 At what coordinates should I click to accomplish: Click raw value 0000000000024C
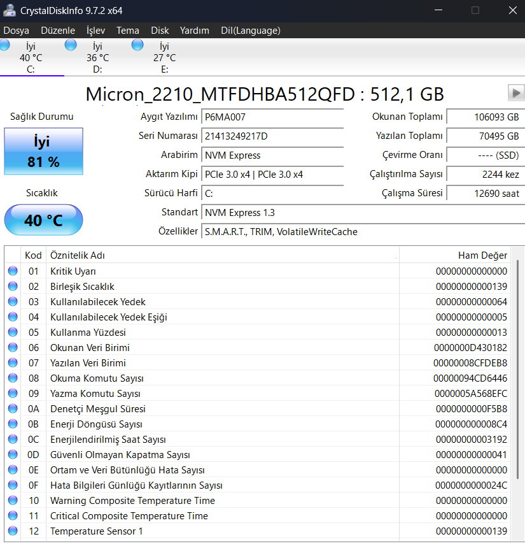point(471,485)
